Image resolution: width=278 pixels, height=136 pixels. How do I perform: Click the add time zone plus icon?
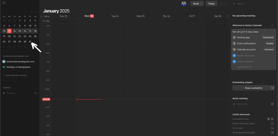(x=41, y=16)
